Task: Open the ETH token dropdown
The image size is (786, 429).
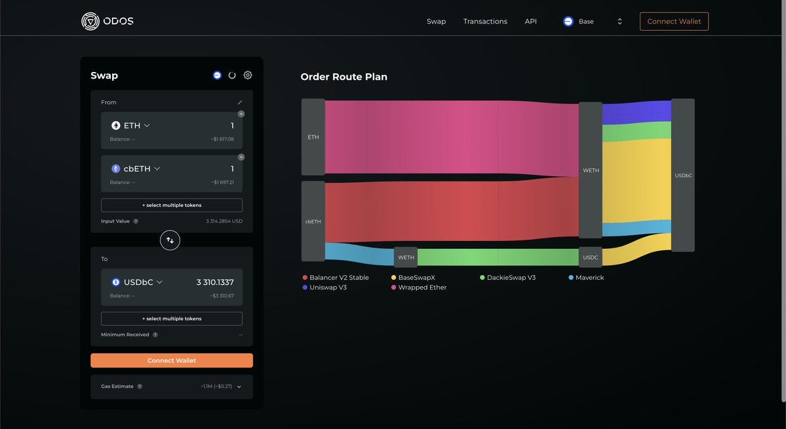Action: point(131,126)
